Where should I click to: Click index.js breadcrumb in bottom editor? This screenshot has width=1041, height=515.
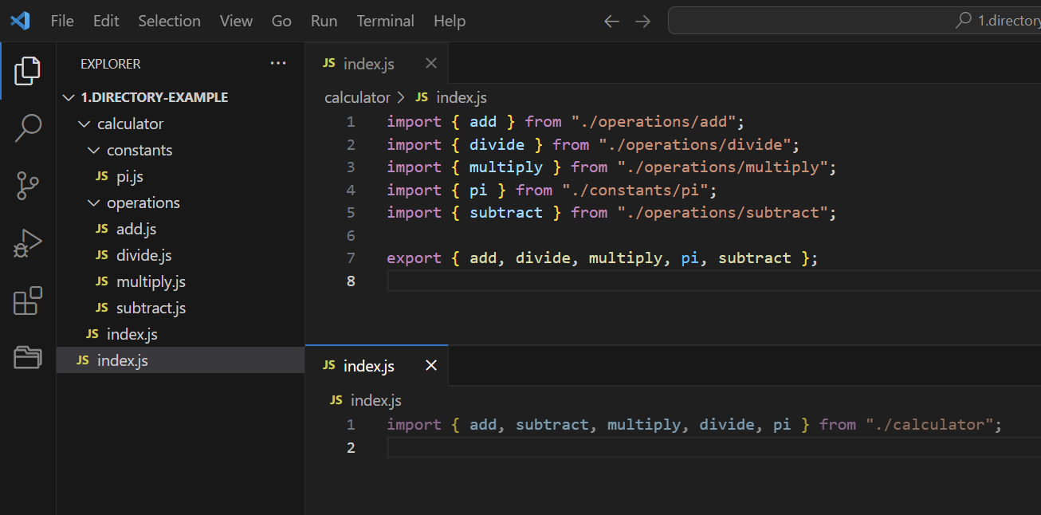pos(375,400)
